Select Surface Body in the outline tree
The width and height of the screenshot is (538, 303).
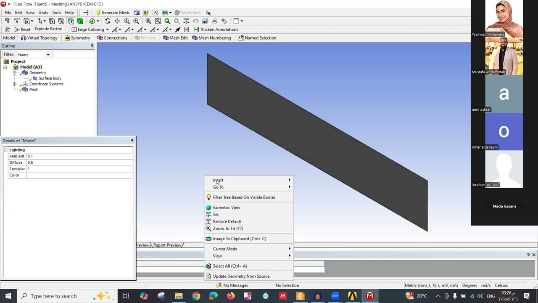point(50,78)
